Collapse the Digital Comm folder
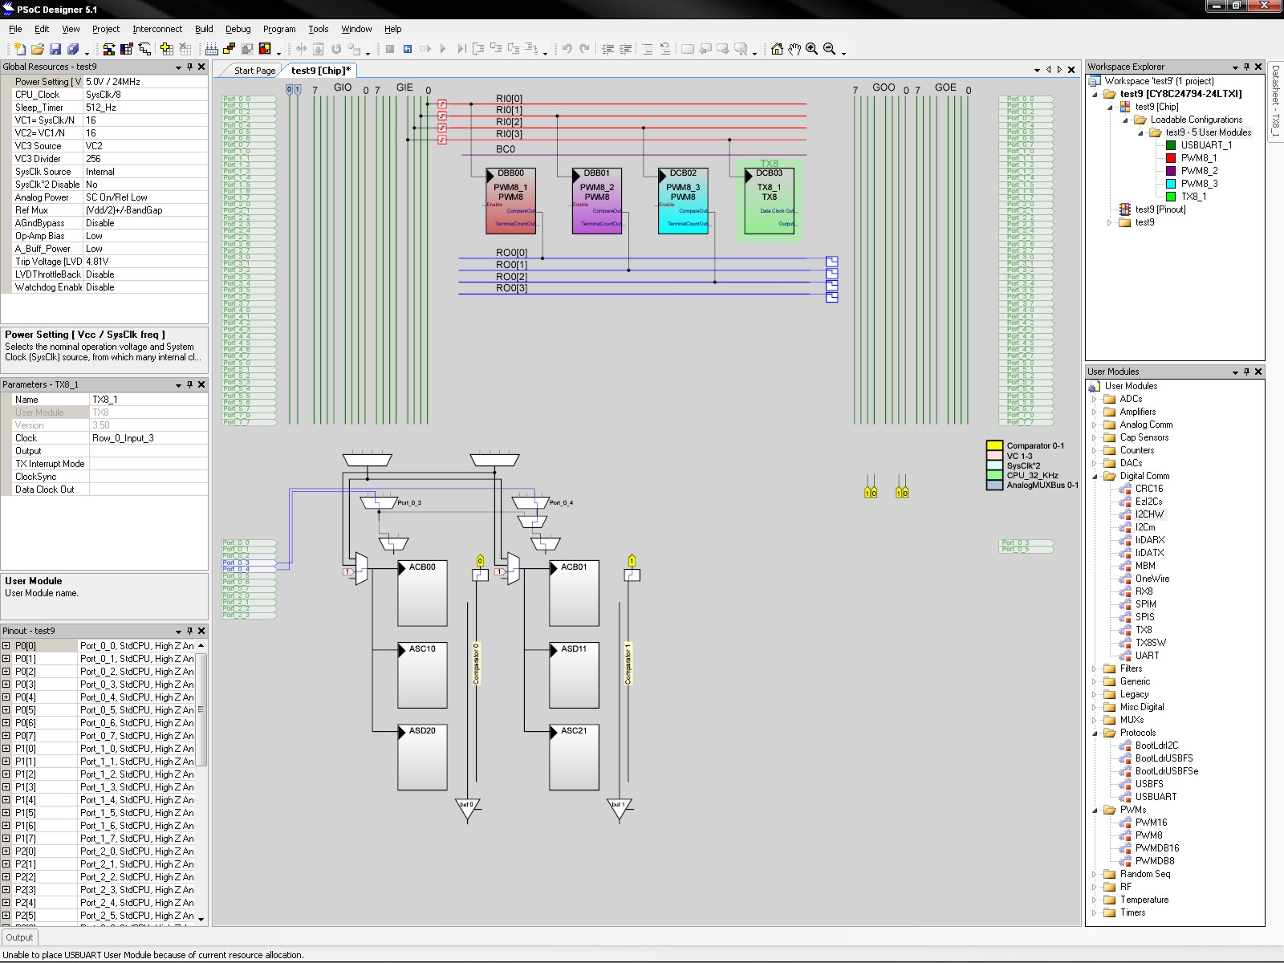 point(1095,476)
